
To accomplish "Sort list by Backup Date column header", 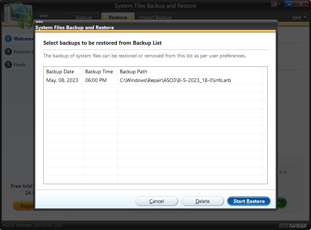I will point(60,71).
